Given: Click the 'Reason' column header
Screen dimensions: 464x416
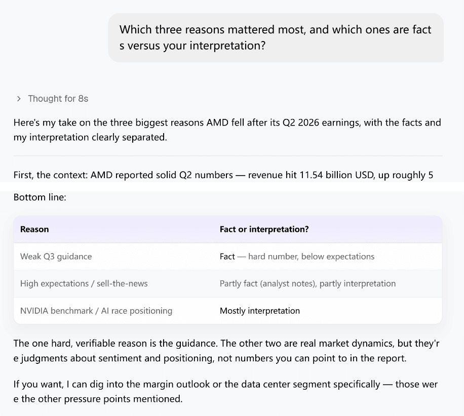Looking at the screenshot, I should [34, 229].
